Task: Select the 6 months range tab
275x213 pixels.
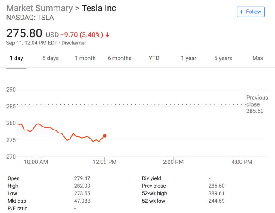Action: click(119, 58)
